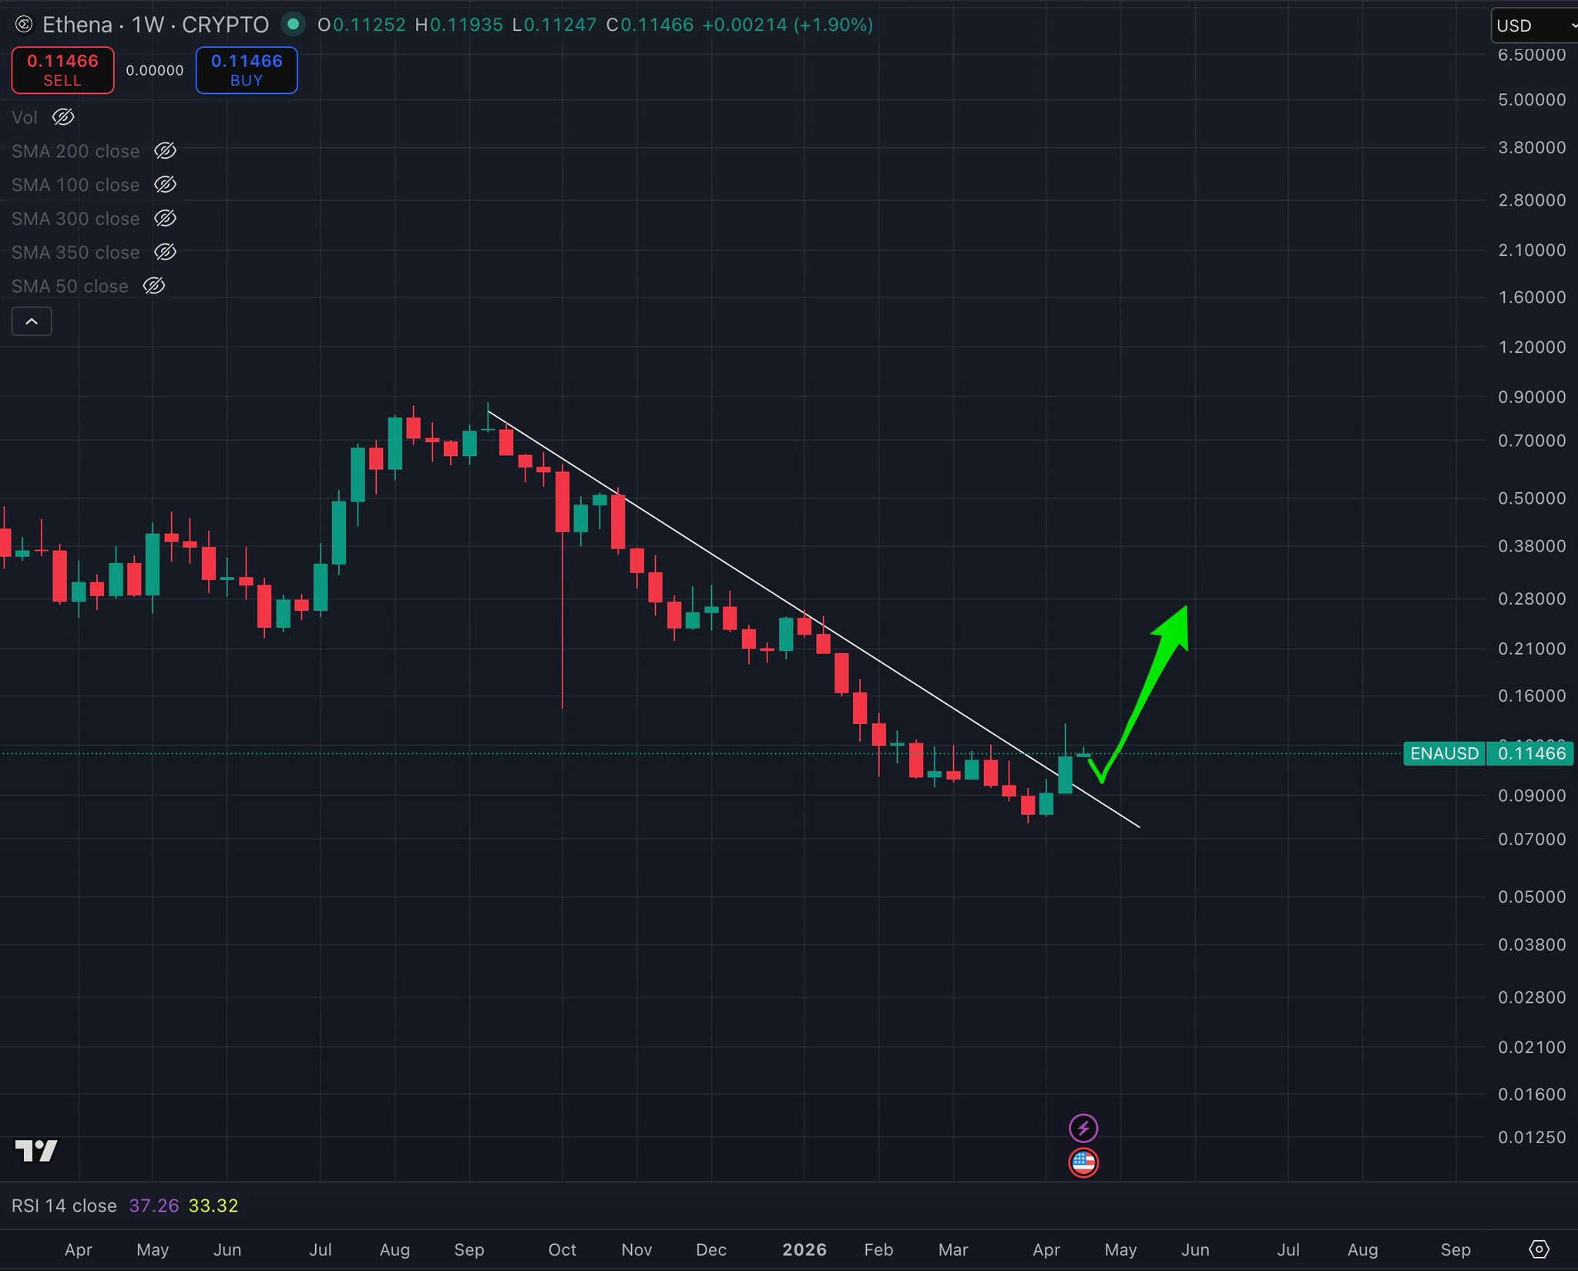The width and height of the screenshot is (1578, 1271).
Task: Unhide the SMA 100 close indicator
Action: coord(165,185)
